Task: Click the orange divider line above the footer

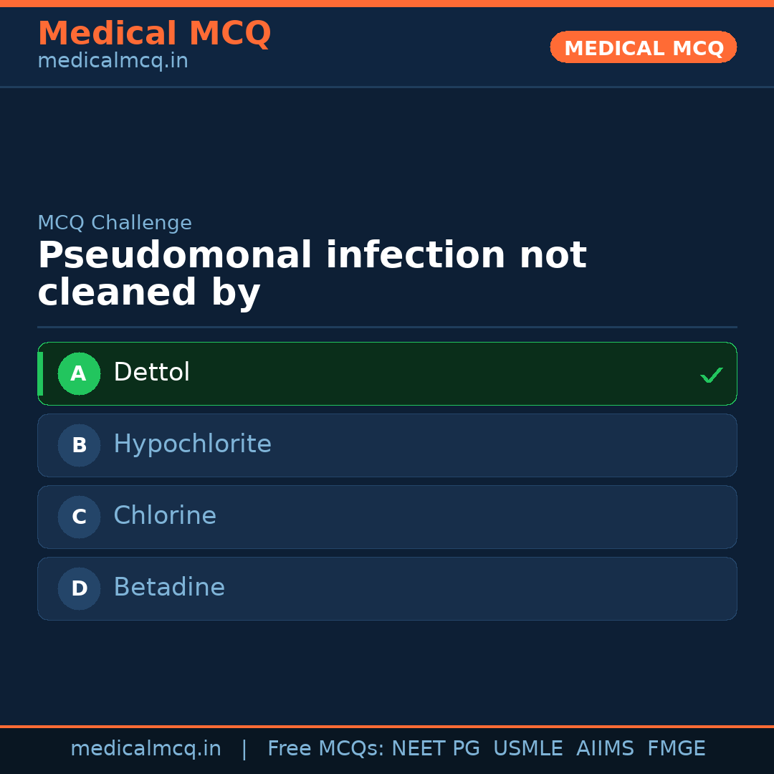Action: pyautogui.click(x=387, y=725)
